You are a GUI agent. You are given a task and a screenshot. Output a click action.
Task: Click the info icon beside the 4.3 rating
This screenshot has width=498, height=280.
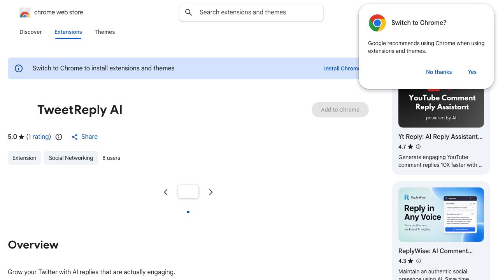[x=419, y=261]
